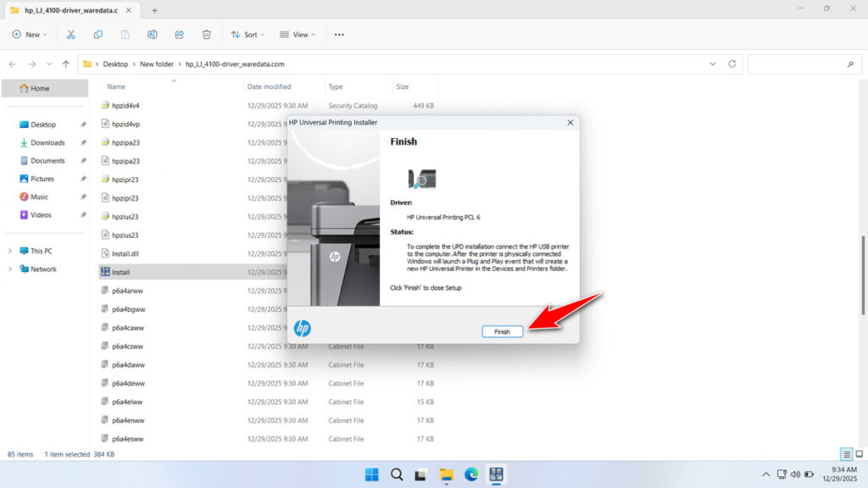Open the Share icon in the toolbar

[179, 34]
